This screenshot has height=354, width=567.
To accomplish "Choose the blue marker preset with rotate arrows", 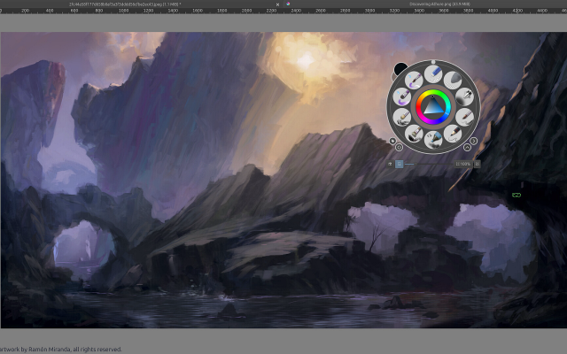I will click(433, 140).
